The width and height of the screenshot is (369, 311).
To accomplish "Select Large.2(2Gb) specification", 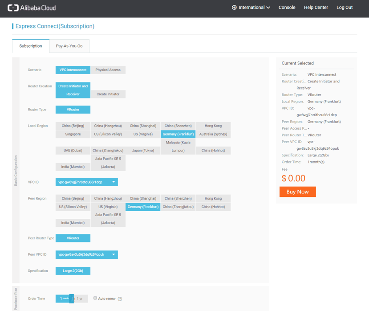I will click(x=73, y=271).
